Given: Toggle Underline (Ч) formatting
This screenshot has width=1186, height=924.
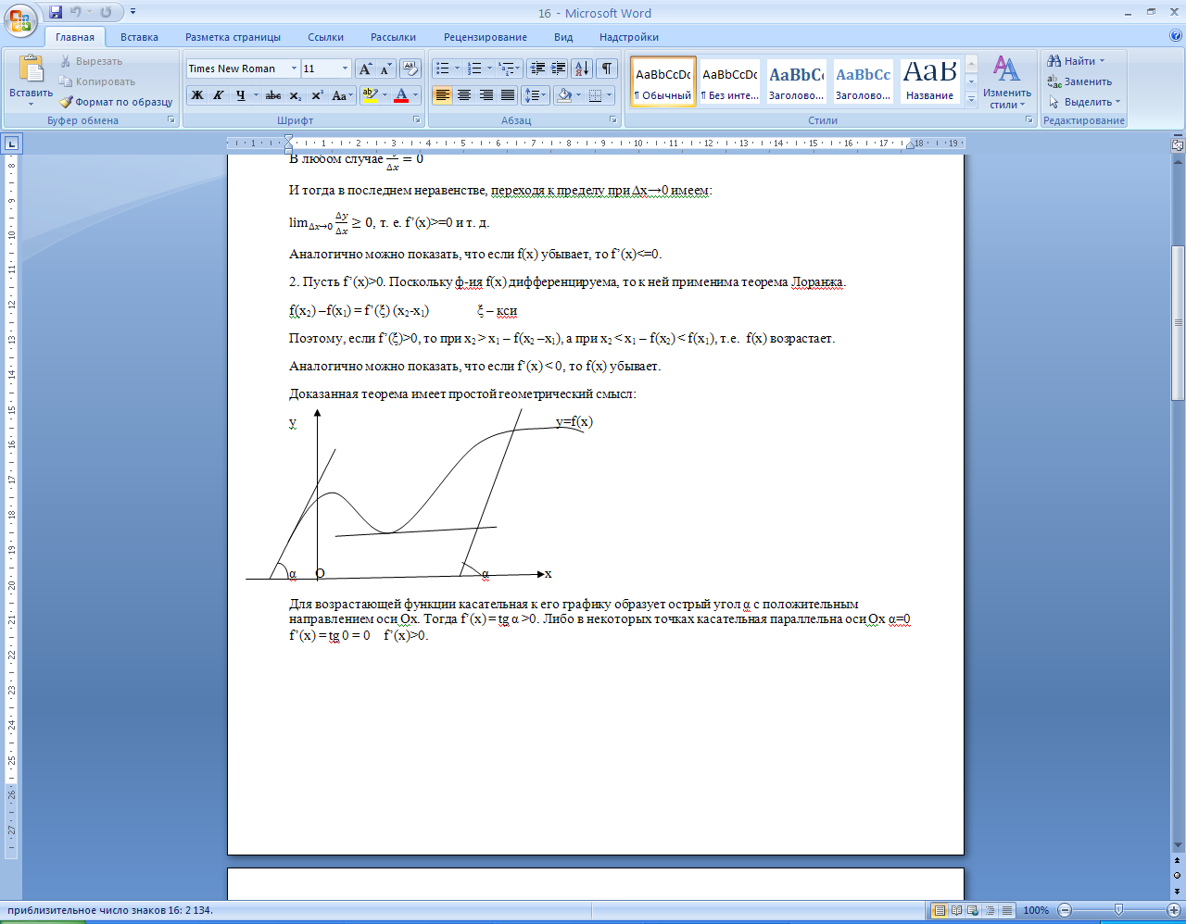Looking at the screenshot, I should pos(241,95).
